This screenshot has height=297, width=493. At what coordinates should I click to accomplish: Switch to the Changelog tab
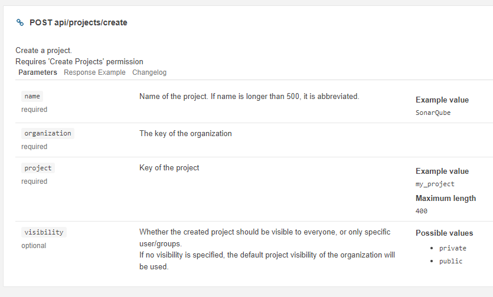(149, 72)
